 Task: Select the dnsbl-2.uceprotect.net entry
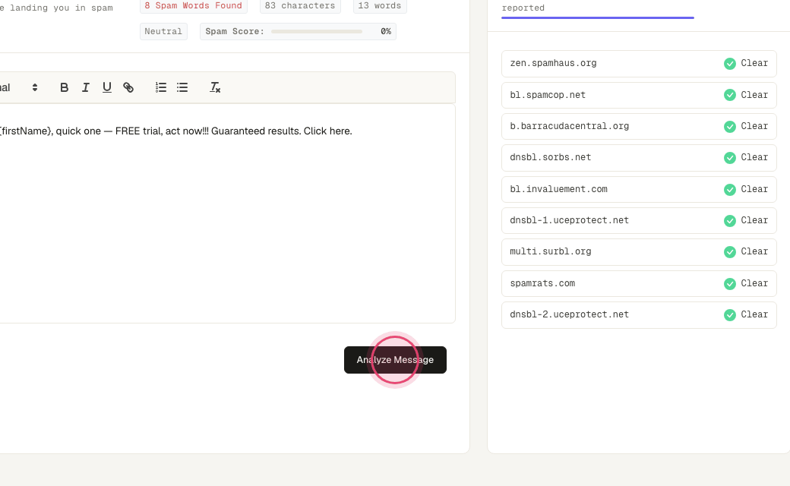point(639,315)
